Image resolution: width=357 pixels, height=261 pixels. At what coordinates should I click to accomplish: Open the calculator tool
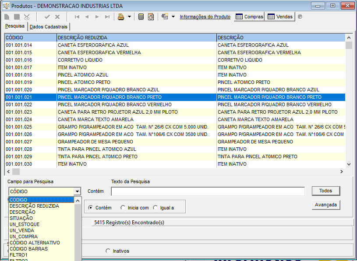pos(141,17)
